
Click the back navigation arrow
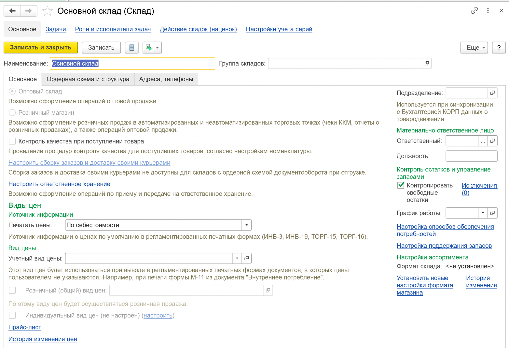pos(12,11)
